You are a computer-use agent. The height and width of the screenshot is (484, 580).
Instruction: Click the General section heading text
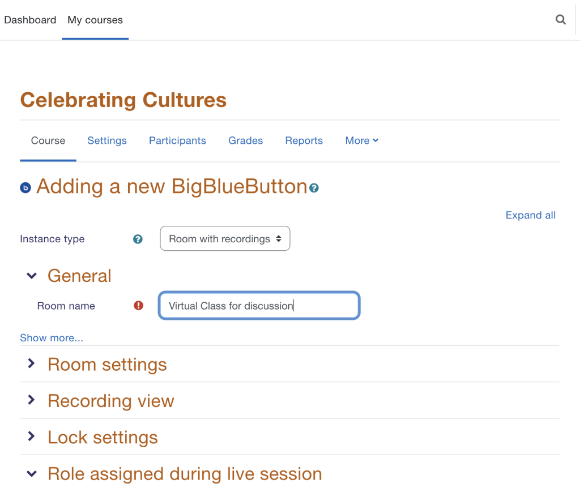[x=79, y=276]
